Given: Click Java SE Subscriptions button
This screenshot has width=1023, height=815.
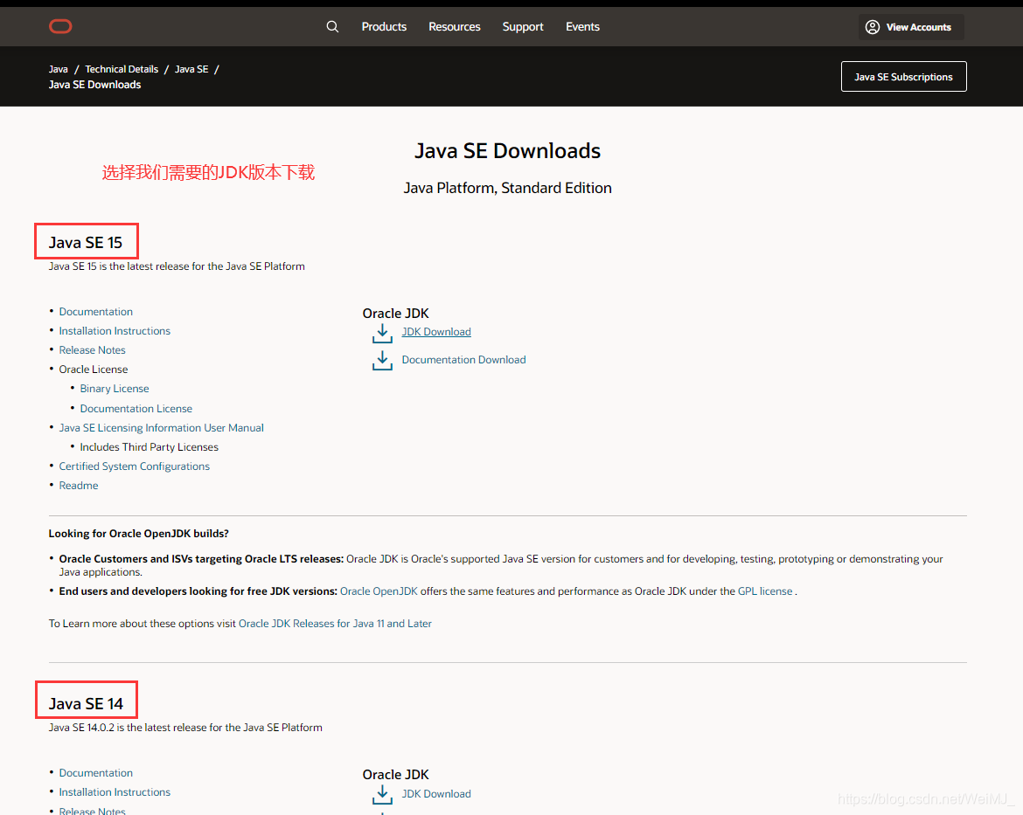Looking at the screenshot, I should 903,76.
